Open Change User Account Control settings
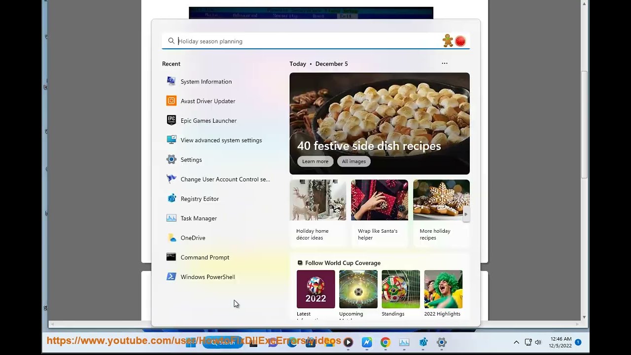Screen dimensions: 631x355 (x=225, y=179)
